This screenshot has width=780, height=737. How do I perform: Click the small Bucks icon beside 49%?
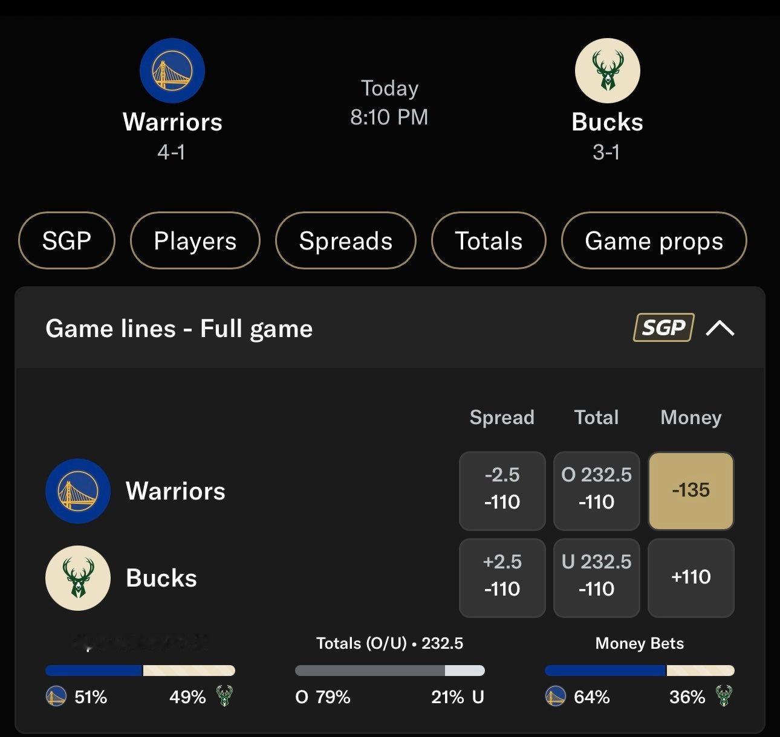pyautogui.click(x=224, y=697)
